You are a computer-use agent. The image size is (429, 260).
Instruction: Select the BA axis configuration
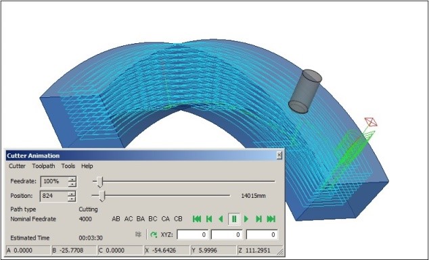140,219
